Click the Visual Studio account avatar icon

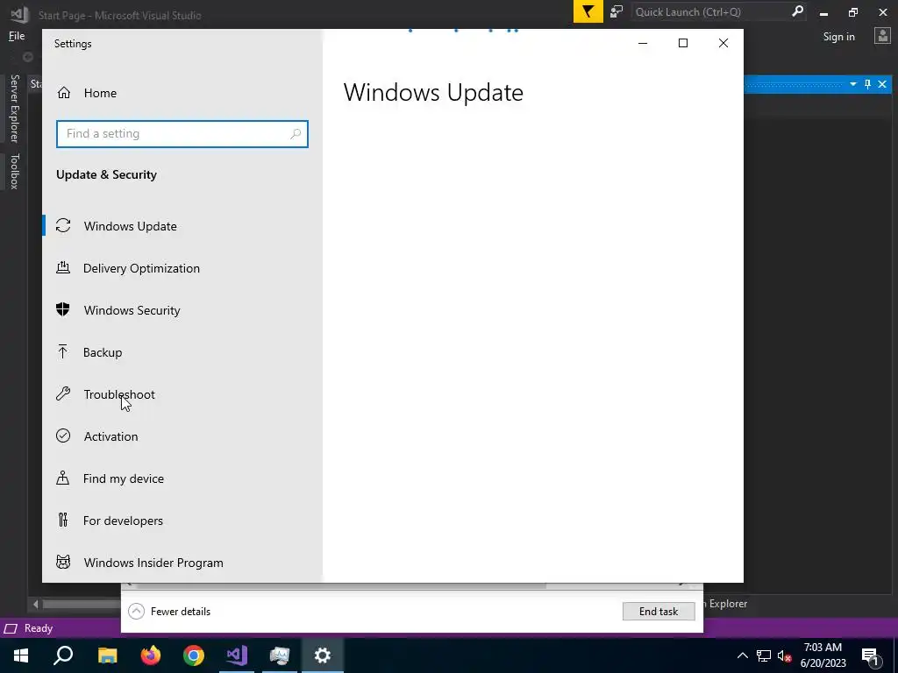pos(882,36)
